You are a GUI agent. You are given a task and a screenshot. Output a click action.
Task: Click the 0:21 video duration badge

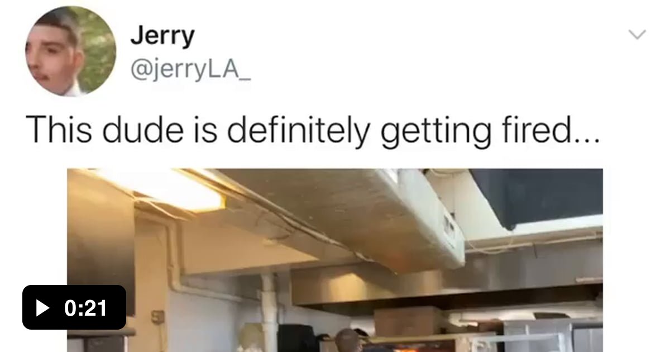pyautogui.click(x=74, y=307)
